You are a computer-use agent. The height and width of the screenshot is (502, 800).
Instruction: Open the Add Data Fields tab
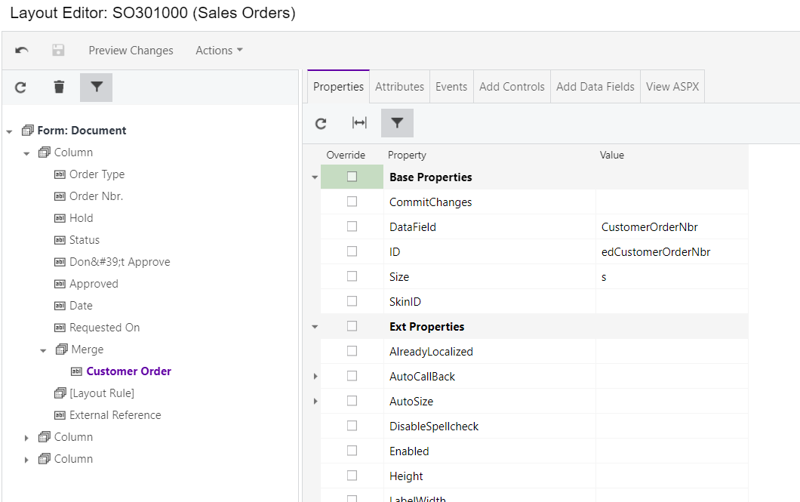click(595, 87)
